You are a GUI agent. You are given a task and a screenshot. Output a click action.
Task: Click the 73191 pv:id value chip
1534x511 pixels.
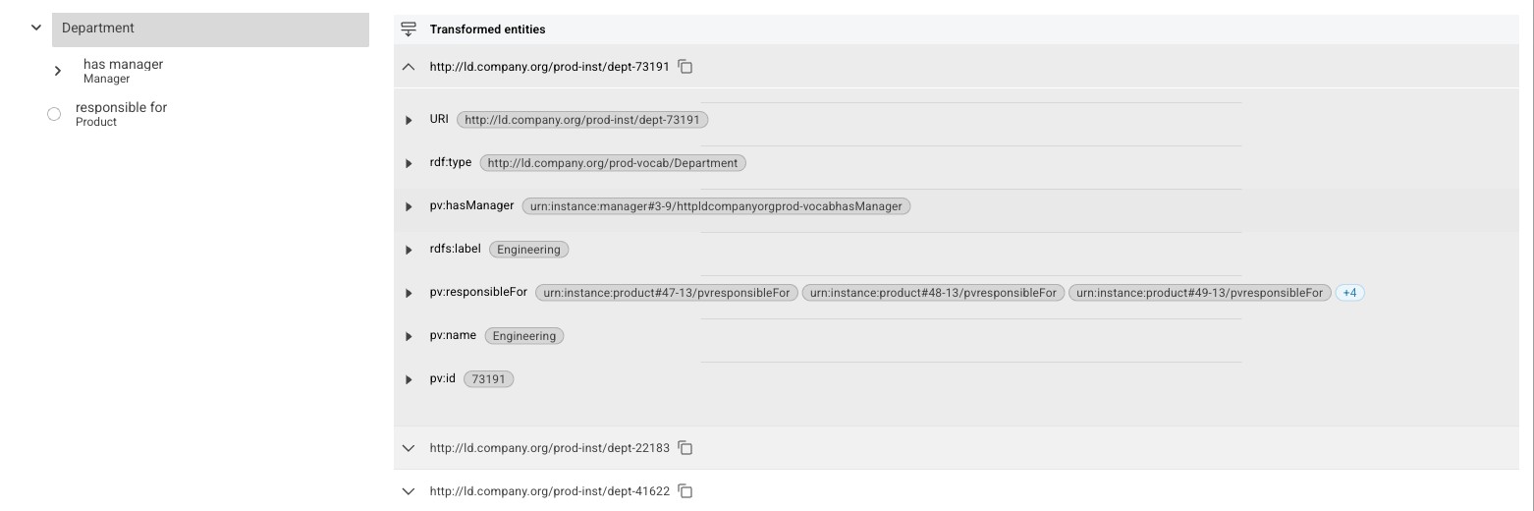[x=489, y=379]
